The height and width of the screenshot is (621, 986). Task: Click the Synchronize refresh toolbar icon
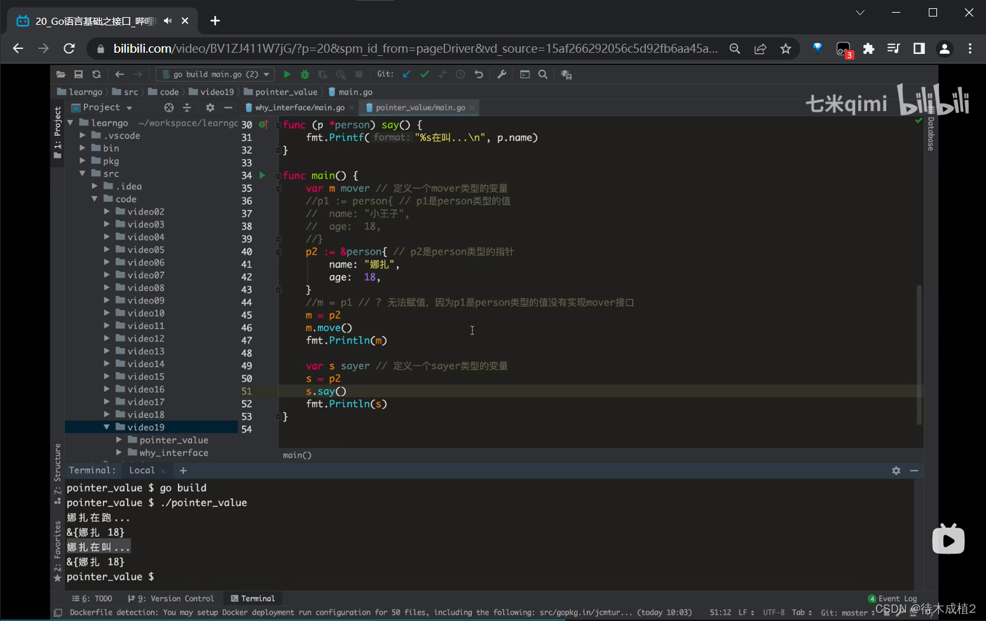[x=97, y=74]
